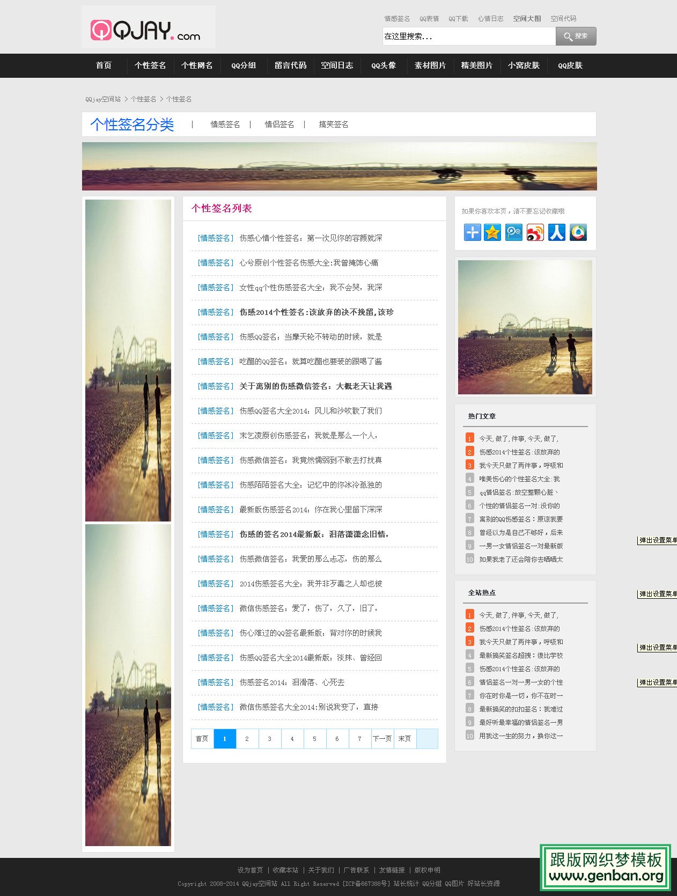Click the top link 心情日志
The height and width of the screenshot is (896, 677).
[x=491, y=19]
